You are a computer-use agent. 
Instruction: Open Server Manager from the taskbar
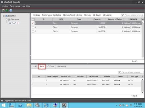12,105
